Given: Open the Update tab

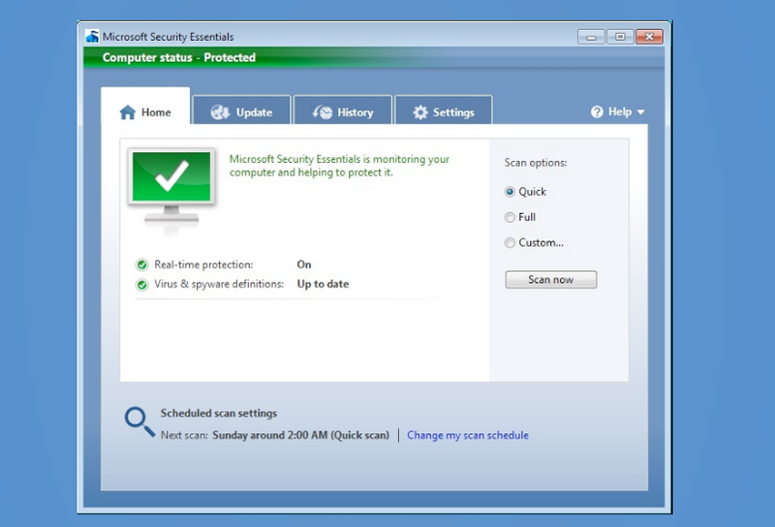Looking at the screenshot, I should click(x=241, y=109).
